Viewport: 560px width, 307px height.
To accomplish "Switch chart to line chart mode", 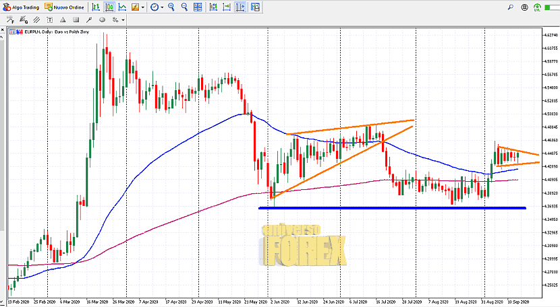I will coord(122,7).
